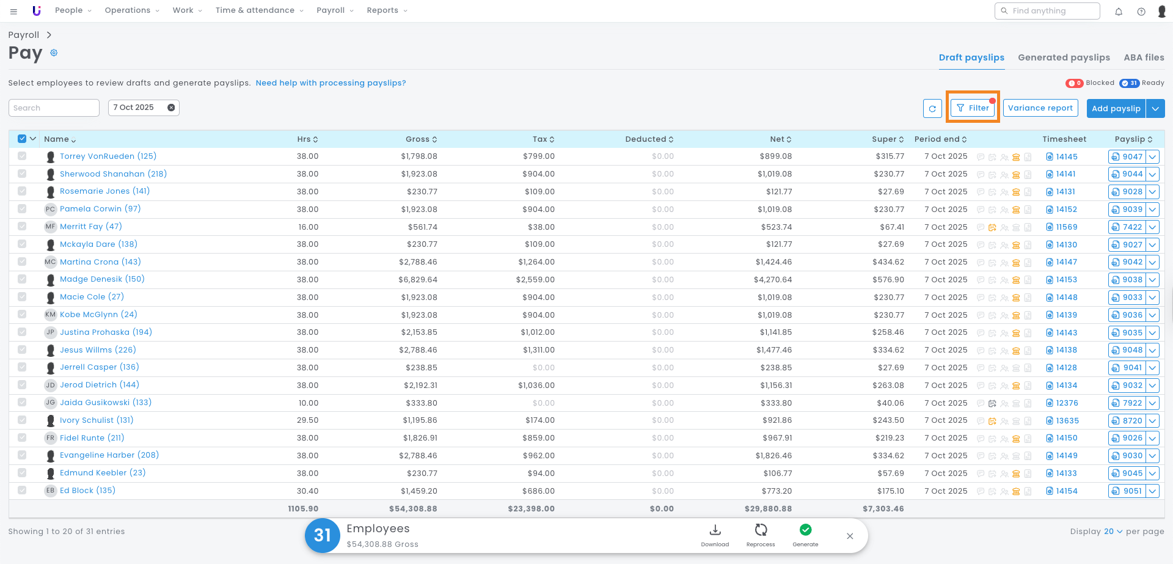Expand payslip 9047 dropdown arrow

click(x=1153, y=157)
